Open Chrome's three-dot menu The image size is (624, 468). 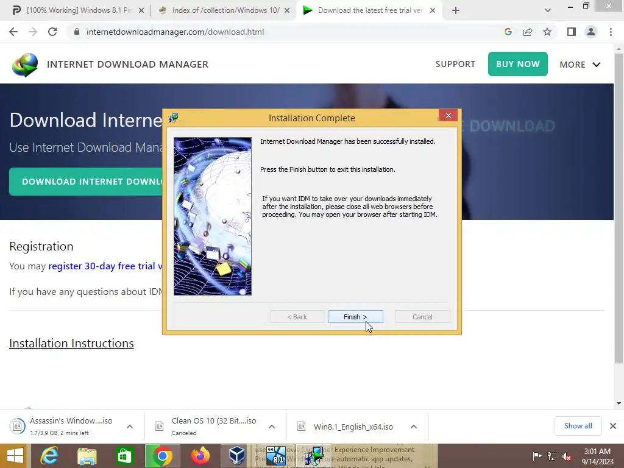coord(611,32)
